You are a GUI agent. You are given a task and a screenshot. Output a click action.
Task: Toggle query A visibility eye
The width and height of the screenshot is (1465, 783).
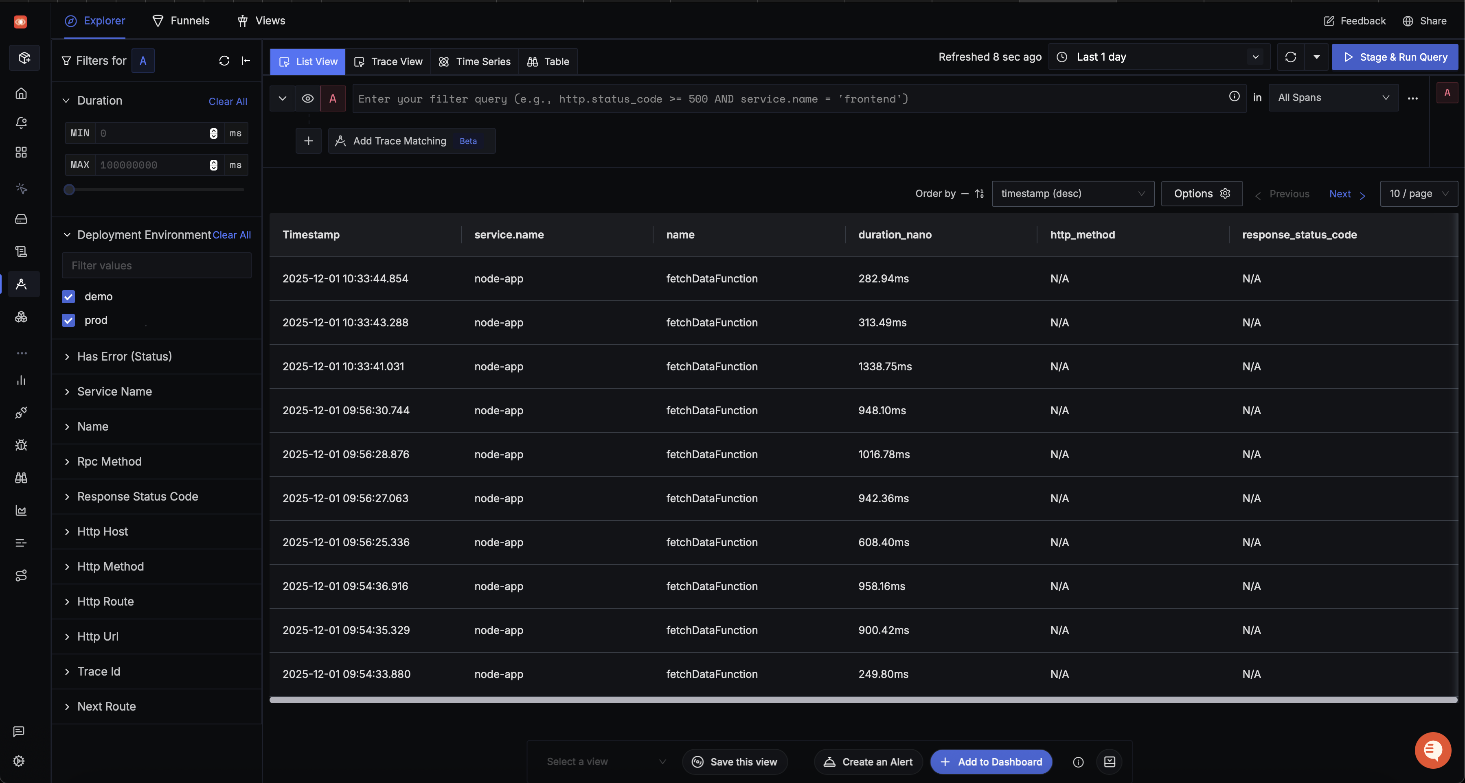tap(308, 98)
